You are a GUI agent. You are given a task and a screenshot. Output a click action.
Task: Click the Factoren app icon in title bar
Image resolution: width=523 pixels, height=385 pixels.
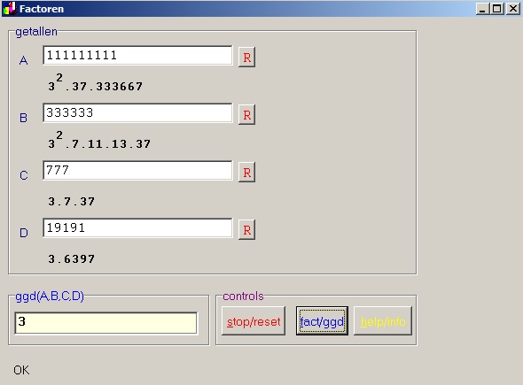tap(10, 9)
